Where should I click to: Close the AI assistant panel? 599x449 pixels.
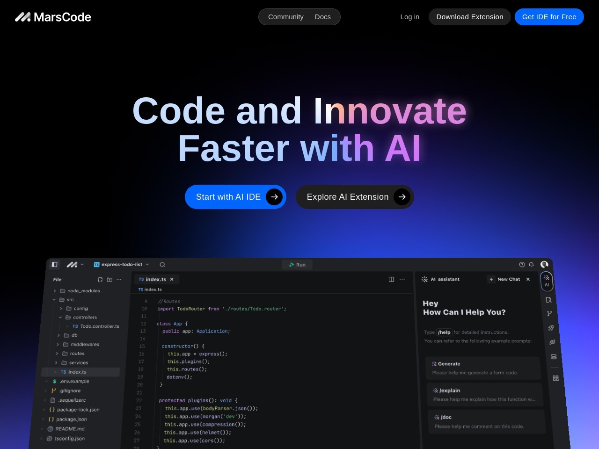coord(528,279)
